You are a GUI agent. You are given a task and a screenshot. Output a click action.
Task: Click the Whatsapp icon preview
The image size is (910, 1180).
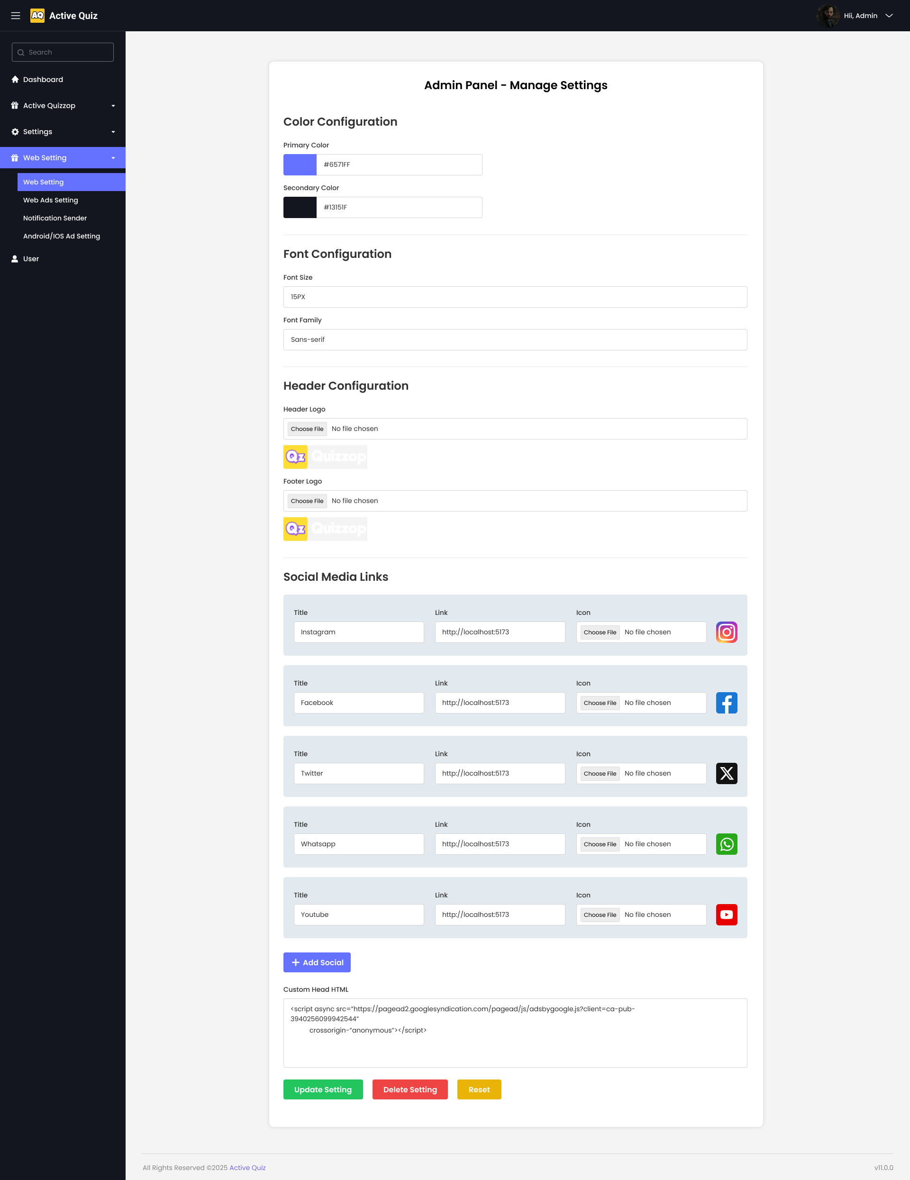point(727,844)
